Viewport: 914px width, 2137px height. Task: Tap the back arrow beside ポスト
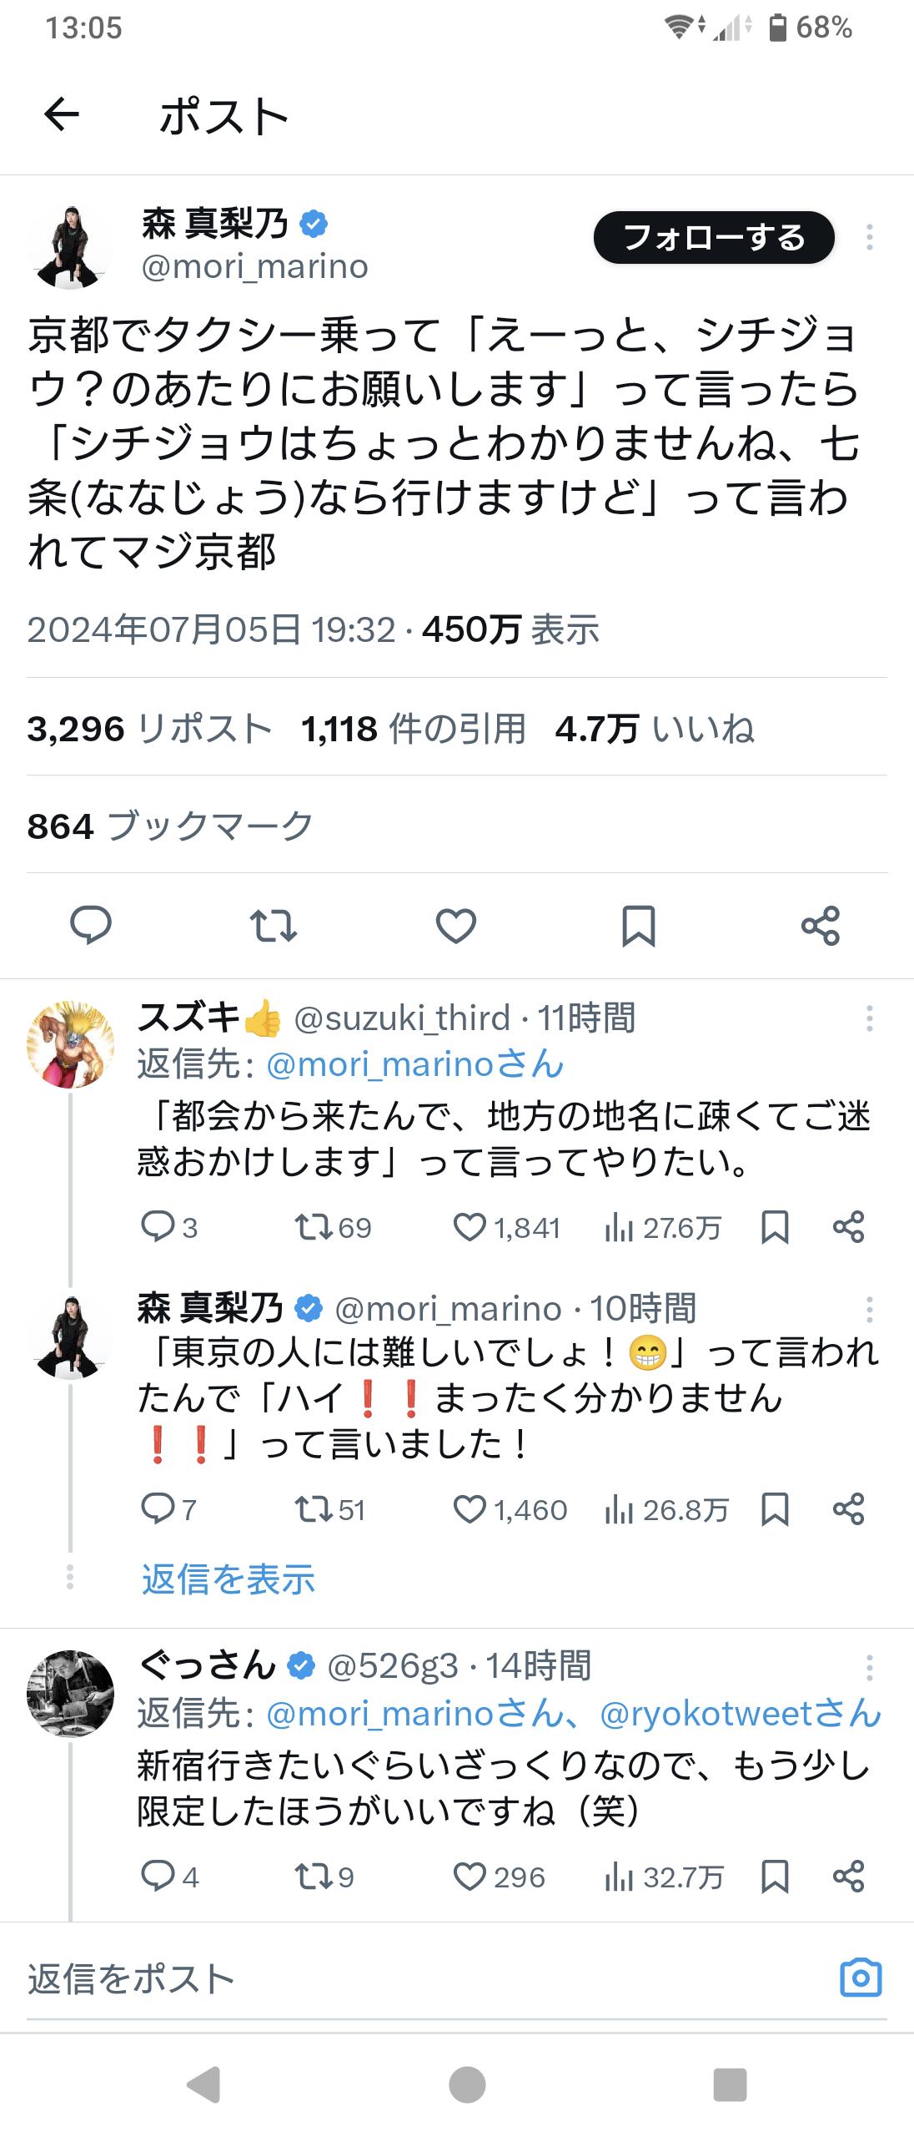(62, 114)
